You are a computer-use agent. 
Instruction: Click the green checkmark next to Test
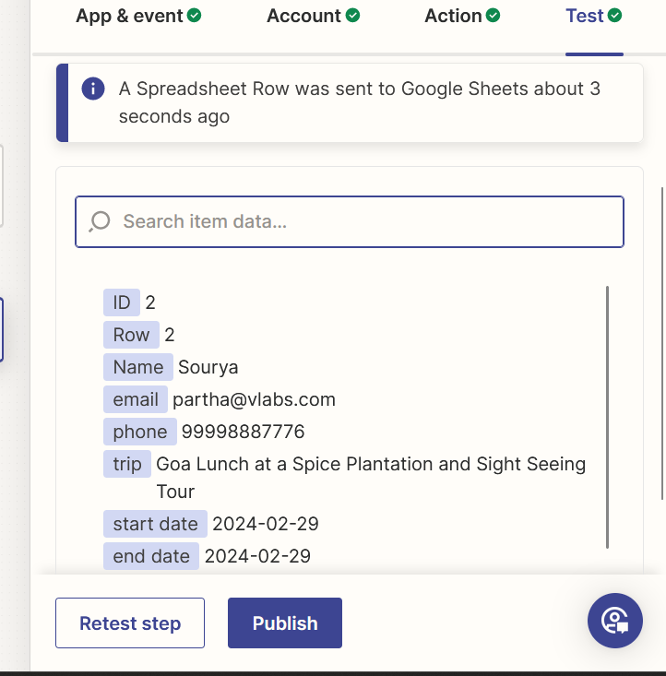point(615,16)
